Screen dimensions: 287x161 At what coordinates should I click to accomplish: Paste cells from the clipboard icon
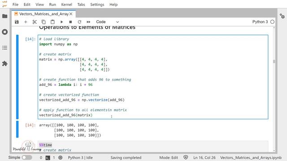pos(52,22)
